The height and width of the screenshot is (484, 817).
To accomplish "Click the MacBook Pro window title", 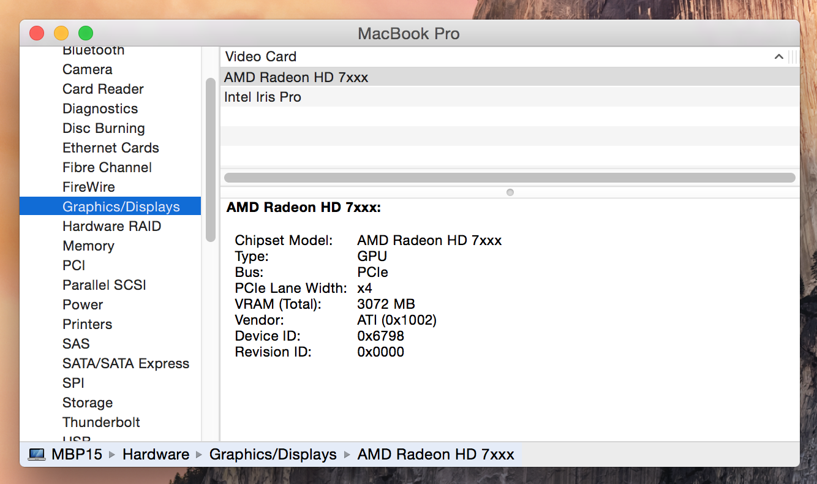I will click(x=408, y=33).
